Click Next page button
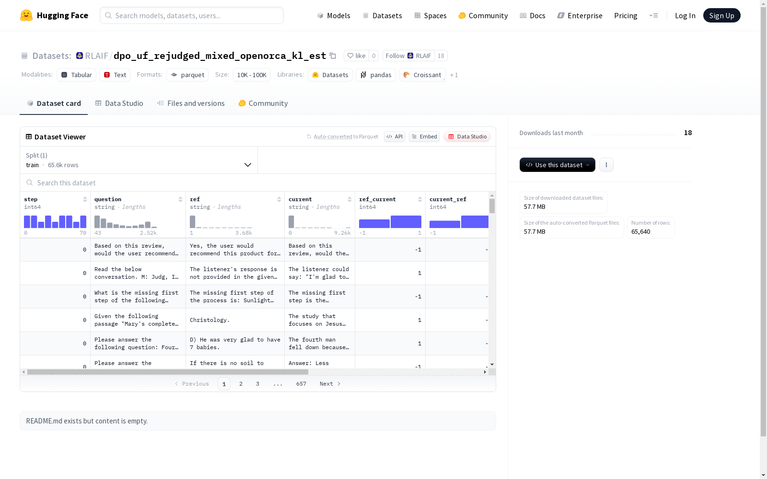This screenshot has width=767, height=479. coord(330,384)
